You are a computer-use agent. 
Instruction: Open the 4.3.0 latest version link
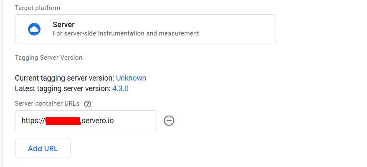120,89
